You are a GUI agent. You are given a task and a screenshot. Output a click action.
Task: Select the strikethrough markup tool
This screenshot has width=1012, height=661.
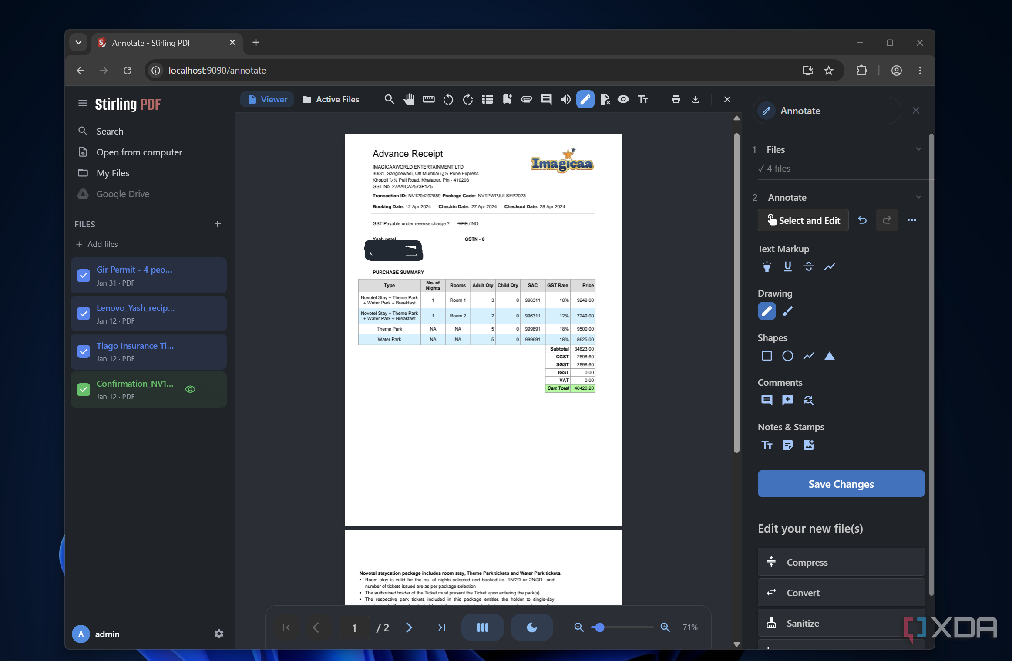809,266
